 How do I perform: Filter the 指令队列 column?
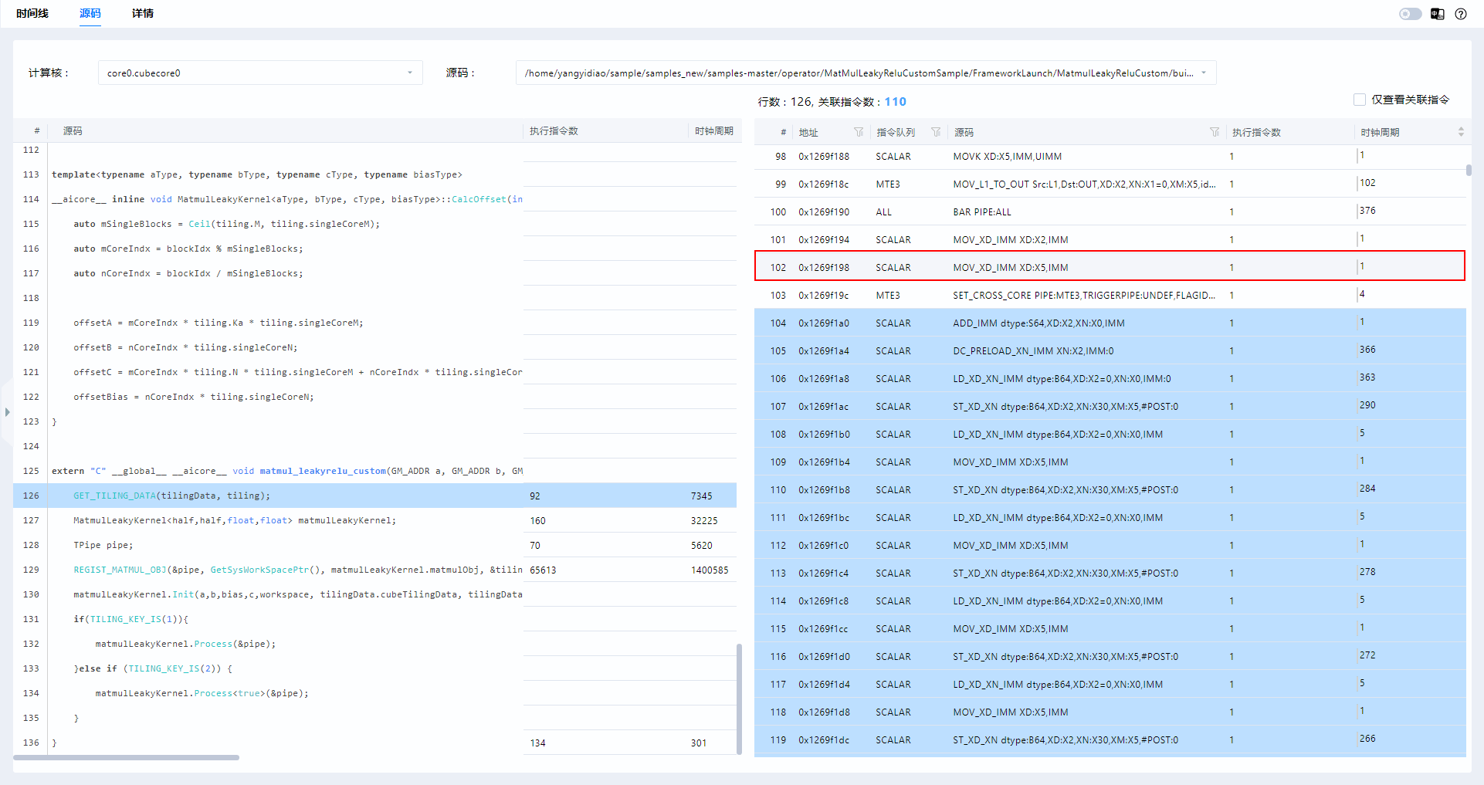tap(936, 132)
